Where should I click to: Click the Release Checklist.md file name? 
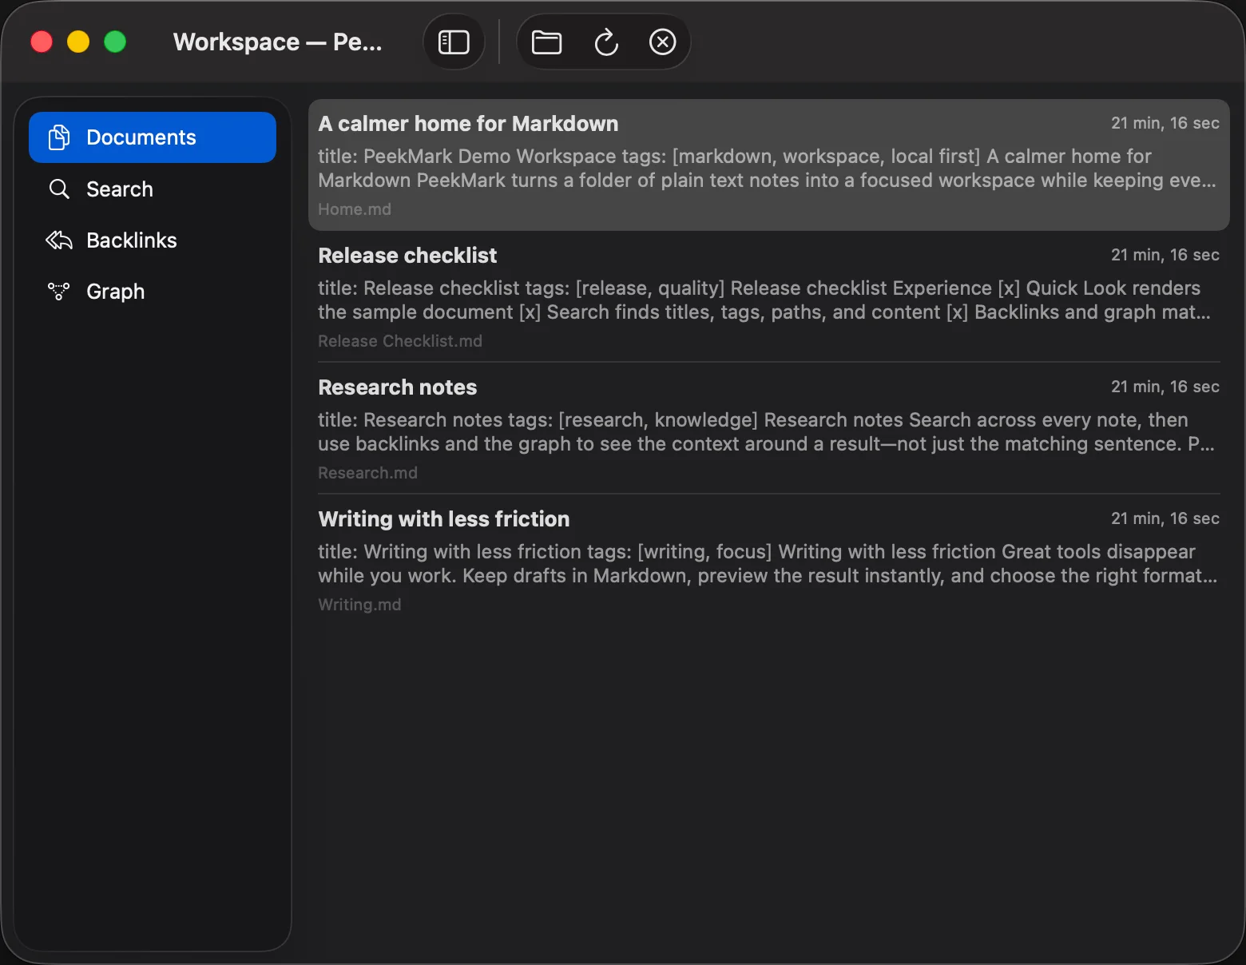400,341
